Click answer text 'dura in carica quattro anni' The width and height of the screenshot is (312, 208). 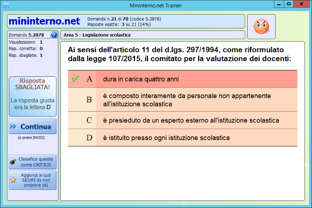(140, 79)
